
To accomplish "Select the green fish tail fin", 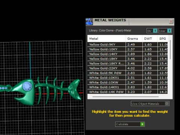I will 75,89.
